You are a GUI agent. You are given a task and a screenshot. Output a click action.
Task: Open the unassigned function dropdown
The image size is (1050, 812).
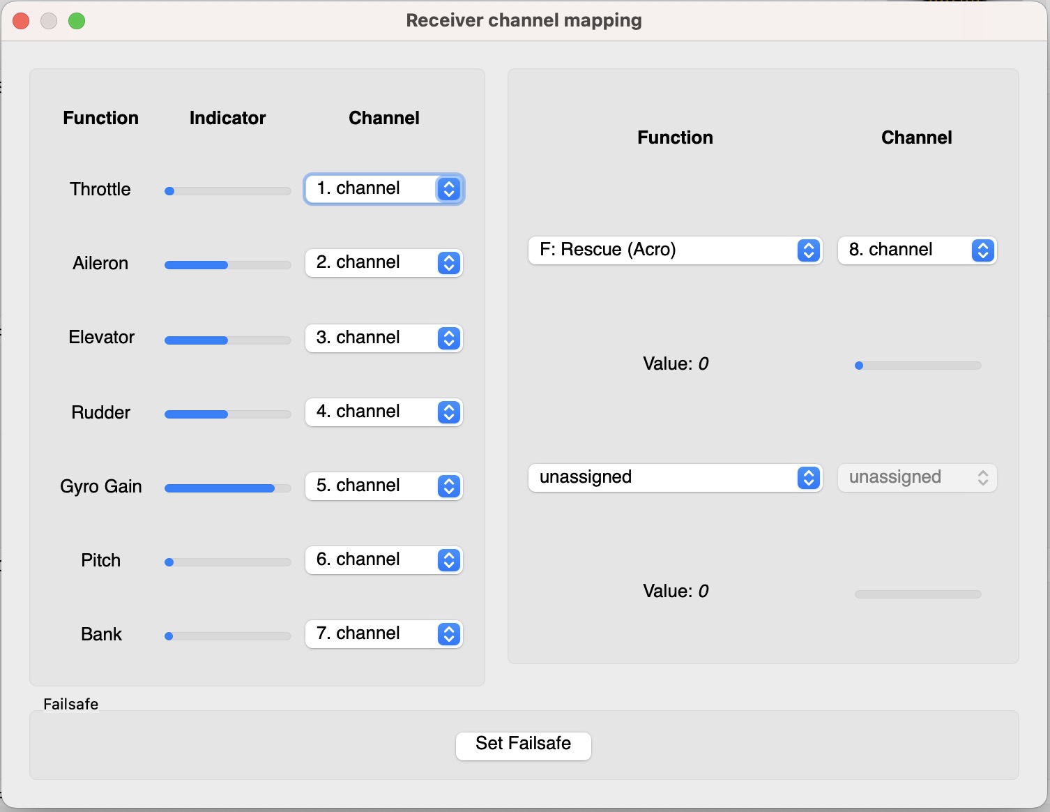675,478
